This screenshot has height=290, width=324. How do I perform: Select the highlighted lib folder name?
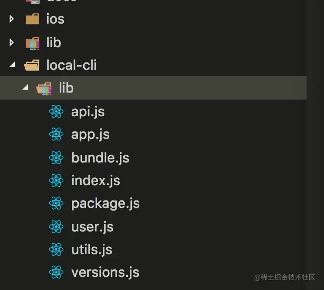[x=66, y=88]
